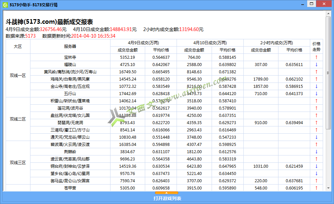Image resolution: width=334 pixels, height=204 pixels.
Task: Click the trend arrow for 三清观 row
Action: coord(316,130)
